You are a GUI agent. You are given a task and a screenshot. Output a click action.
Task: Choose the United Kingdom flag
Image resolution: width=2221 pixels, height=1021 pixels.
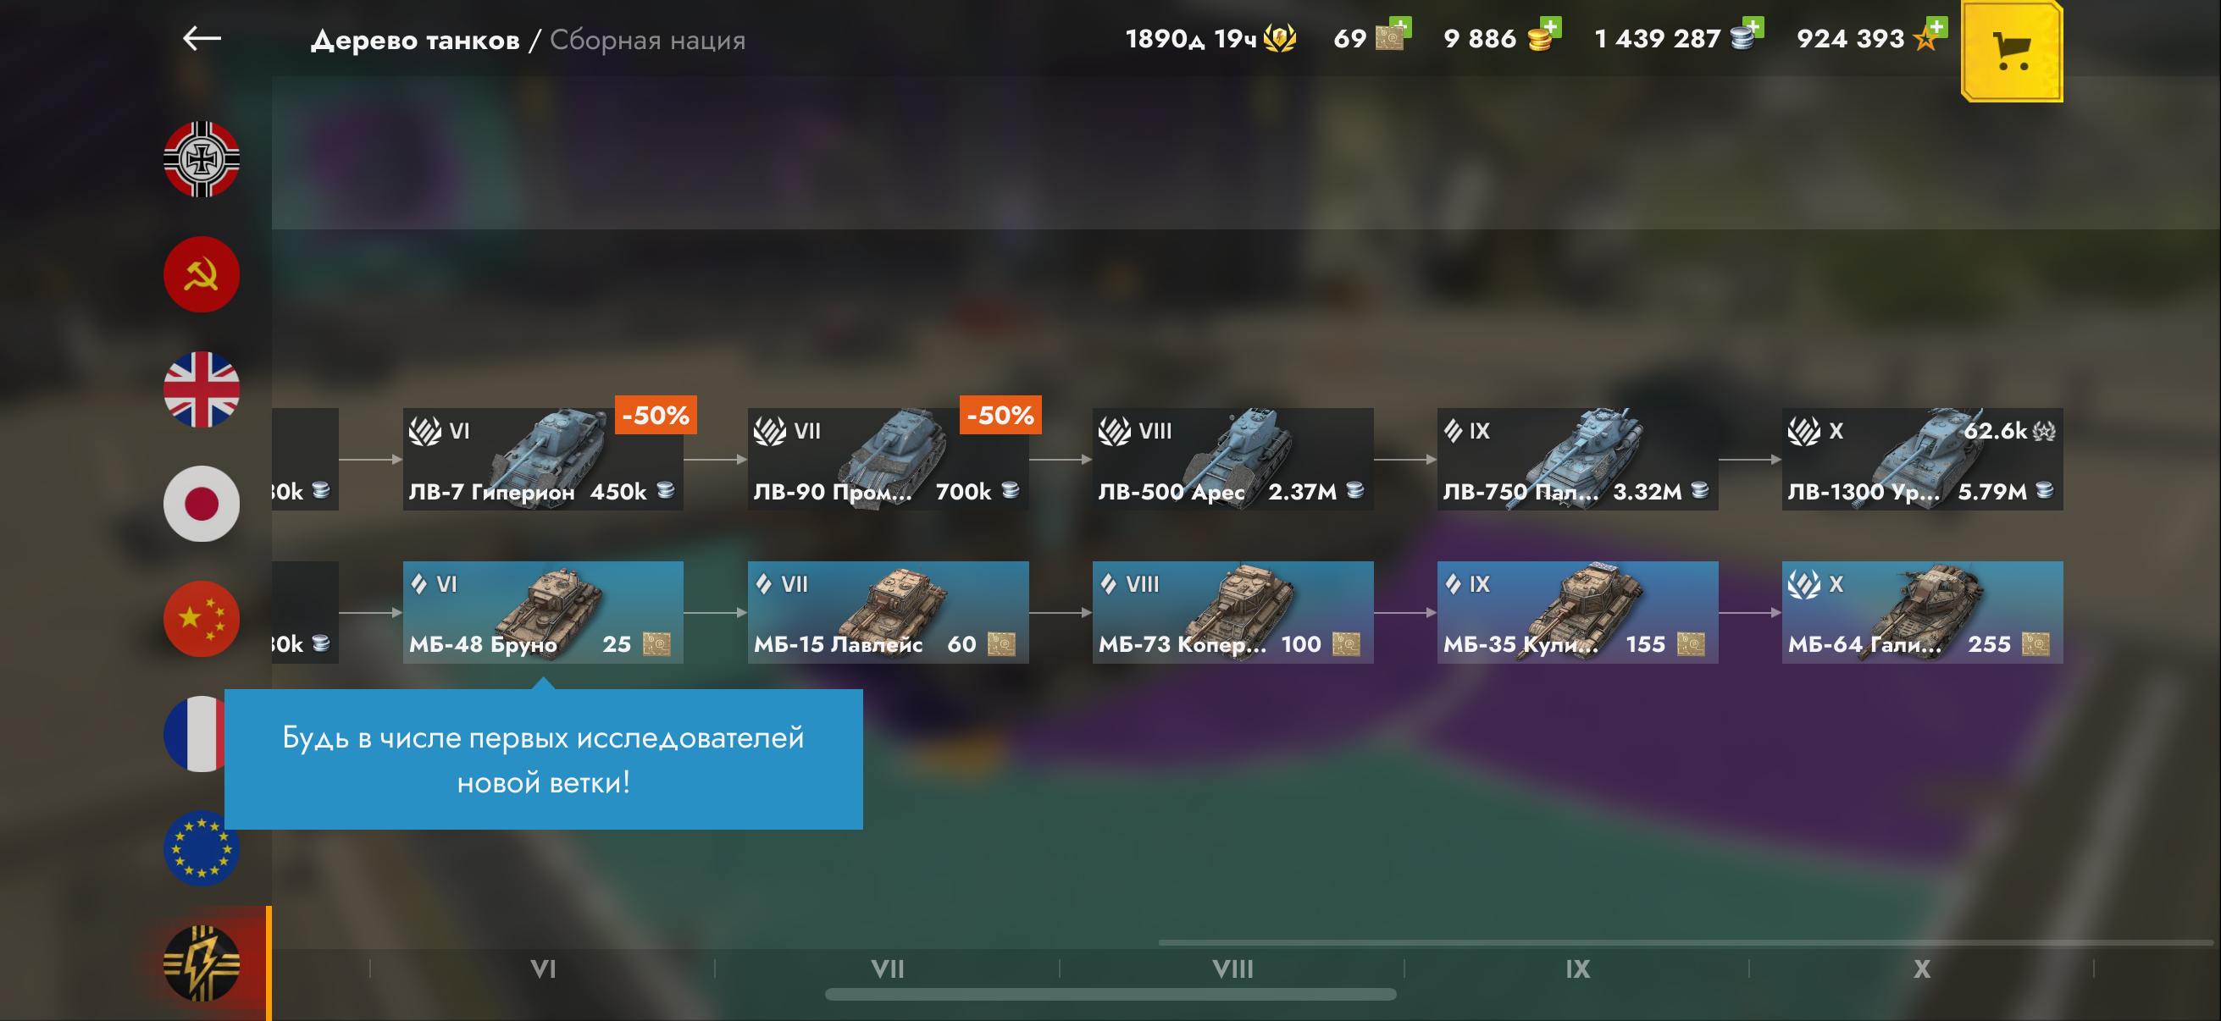click(x=202, y=389)
